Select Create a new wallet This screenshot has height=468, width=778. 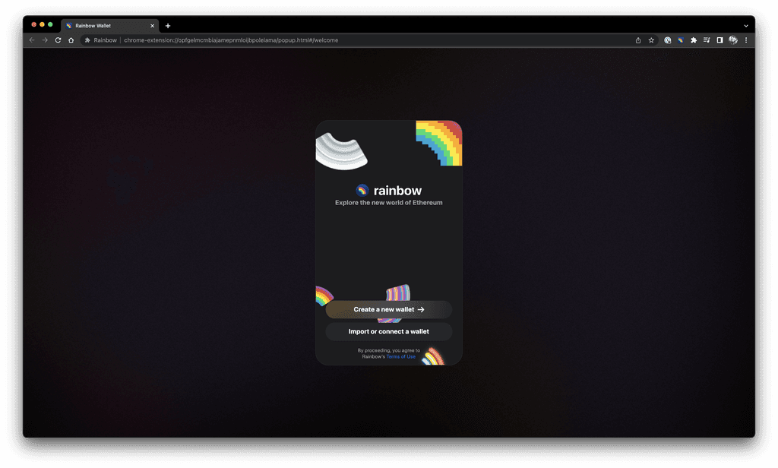pos(388,309)
